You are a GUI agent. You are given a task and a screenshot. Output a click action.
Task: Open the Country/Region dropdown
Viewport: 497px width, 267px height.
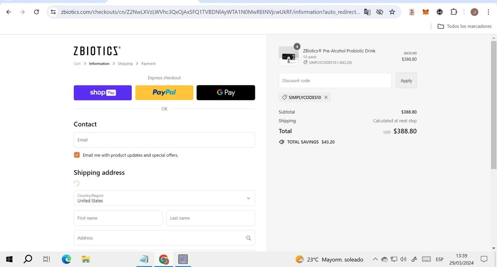[164, 198]
